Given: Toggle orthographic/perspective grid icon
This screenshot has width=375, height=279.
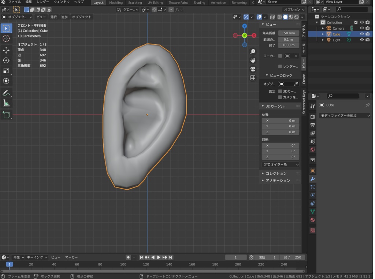Looking at the screenshot, I should click(x=253, y=78).
